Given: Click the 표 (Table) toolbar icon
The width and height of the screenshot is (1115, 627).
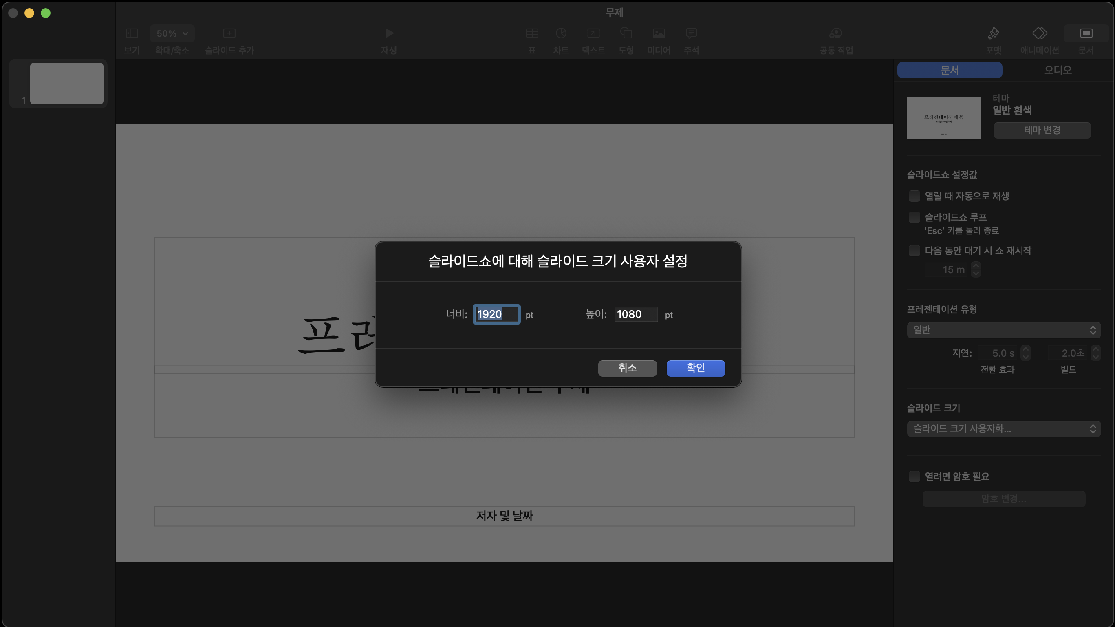Looking at the screenshot, I should [x=531, y=33].
